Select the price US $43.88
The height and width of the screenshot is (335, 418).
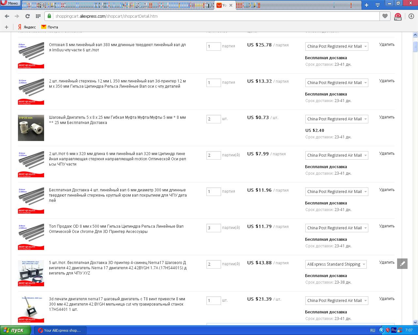(259, 263)
